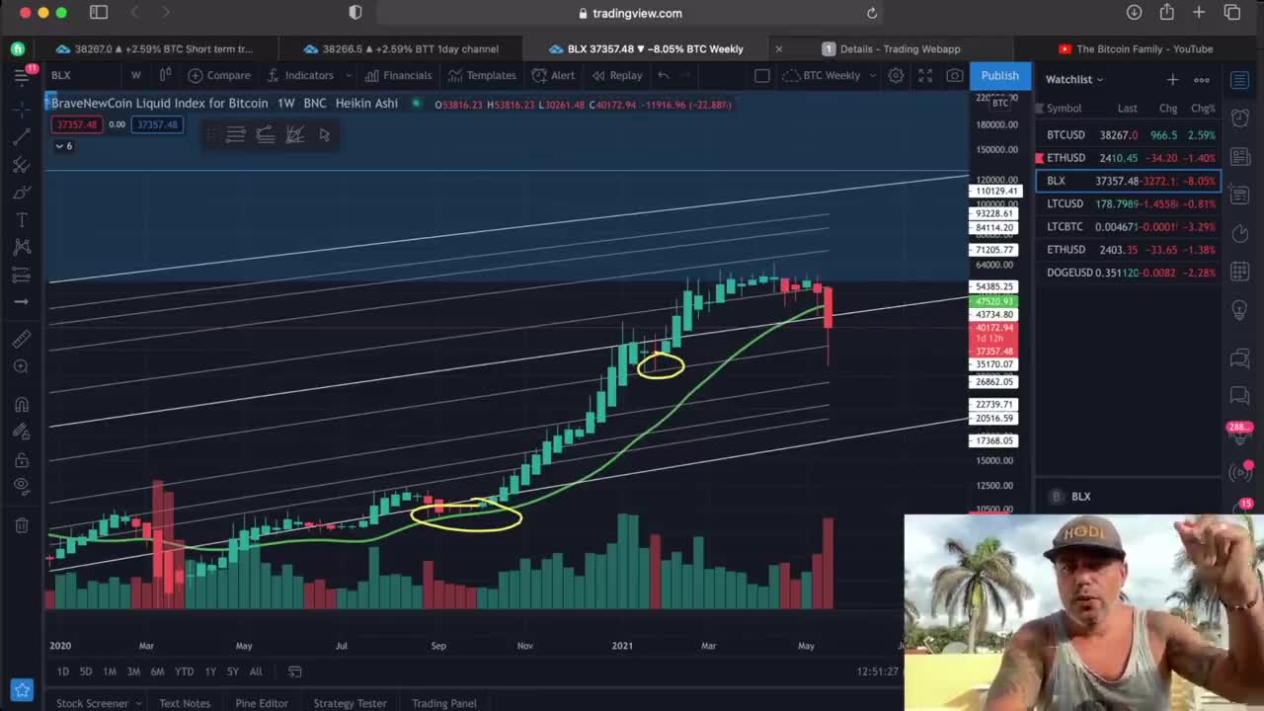Click the Compare symbols button

[x=219, y=75]
